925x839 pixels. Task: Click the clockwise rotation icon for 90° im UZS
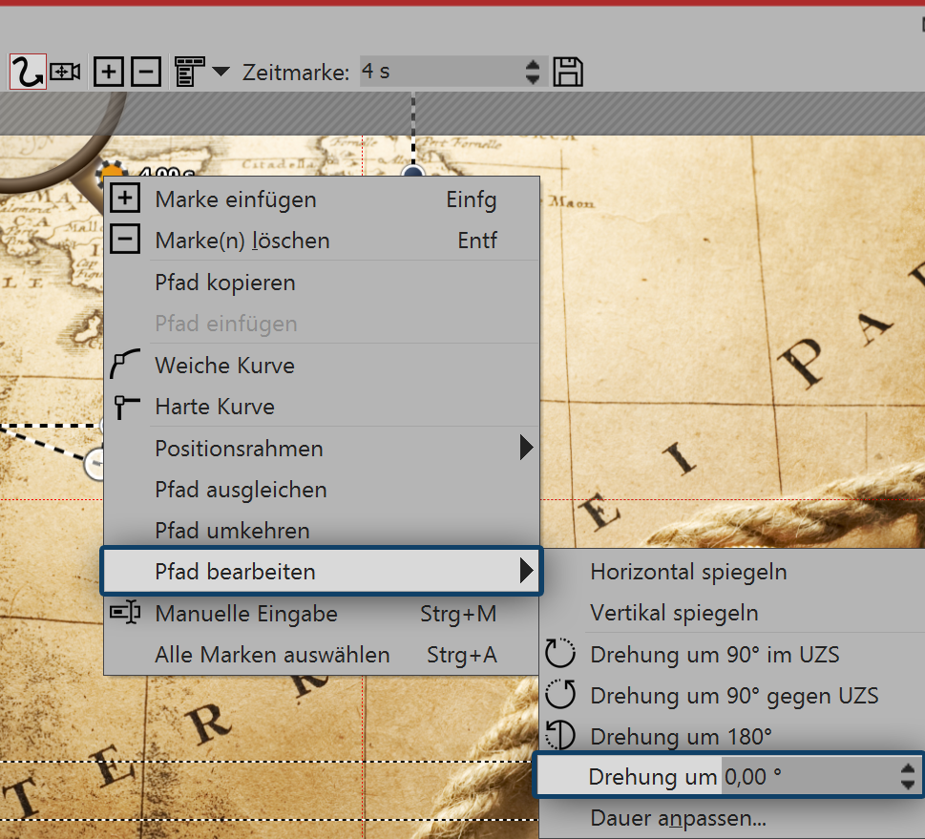[x=560, y=653]
